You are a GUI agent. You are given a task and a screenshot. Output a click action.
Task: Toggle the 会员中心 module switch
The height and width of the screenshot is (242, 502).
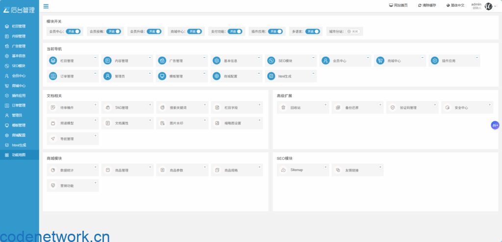tap(73, 31)
